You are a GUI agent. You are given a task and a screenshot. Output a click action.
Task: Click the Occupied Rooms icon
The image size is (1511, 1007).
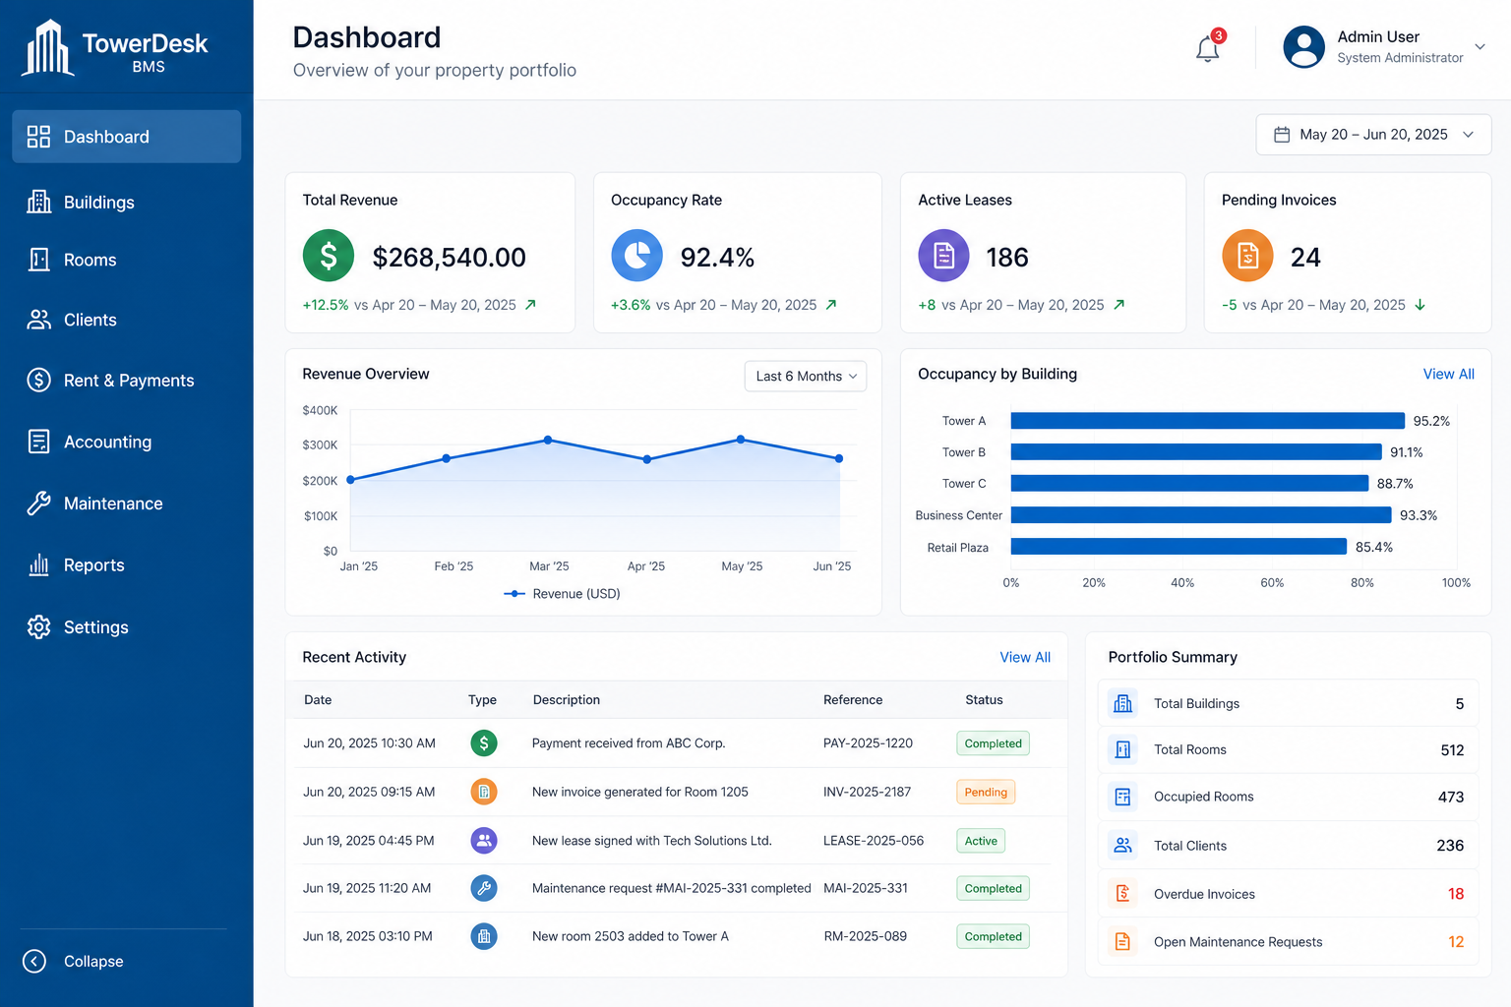(1122, 797)
